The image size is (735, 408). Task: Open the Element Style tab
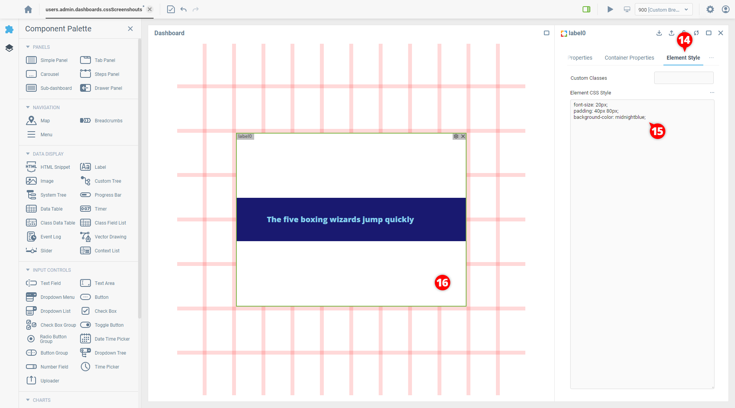tap(683, 58)
